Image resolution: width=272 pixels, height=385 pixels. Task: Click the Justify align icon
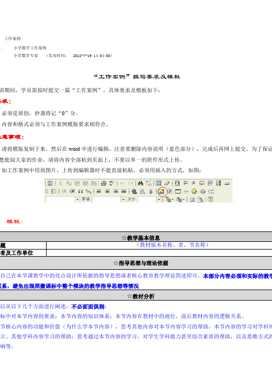click(x=124, y=191)
